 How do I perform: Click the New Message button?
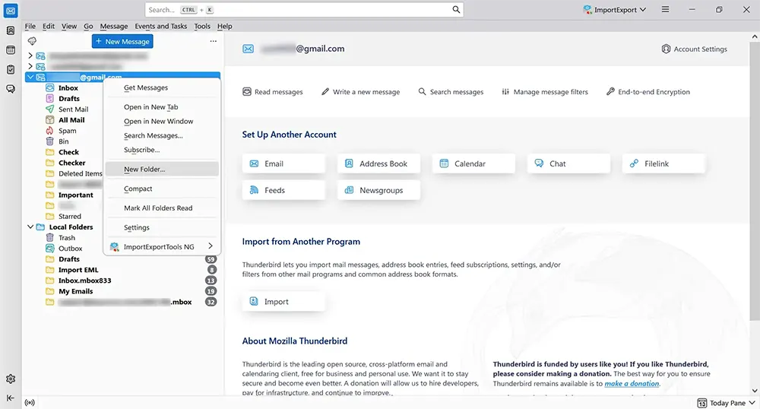tap(122, 41)
